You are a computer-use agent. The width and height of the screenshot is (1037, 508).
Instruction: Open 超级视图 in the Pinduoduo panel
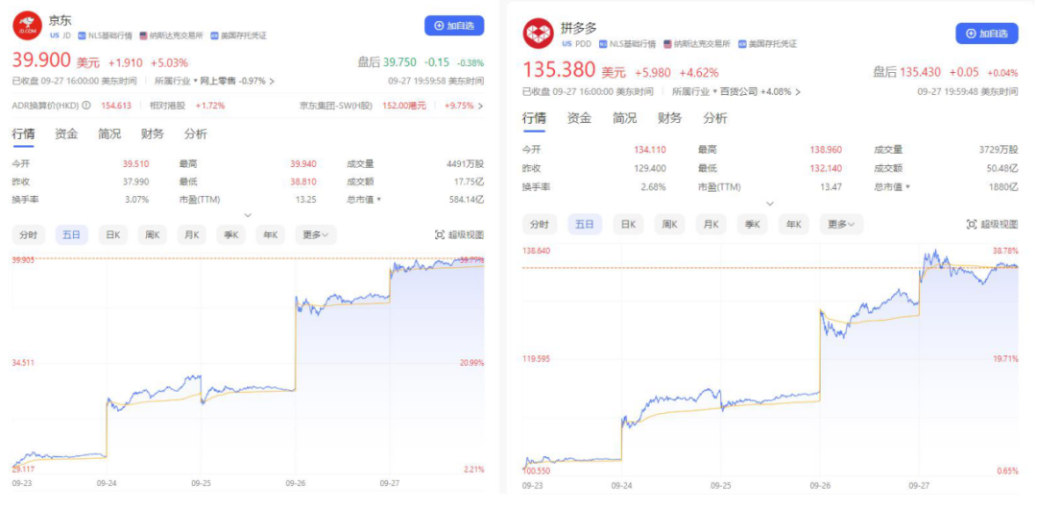(x=991, y=225)
